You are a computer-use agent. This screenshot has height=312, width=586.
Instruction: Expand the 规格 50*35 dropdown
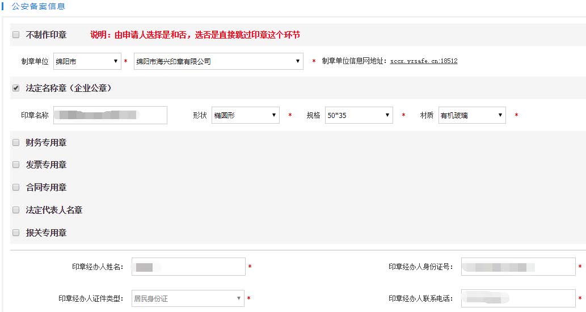(x=359, y=115)
